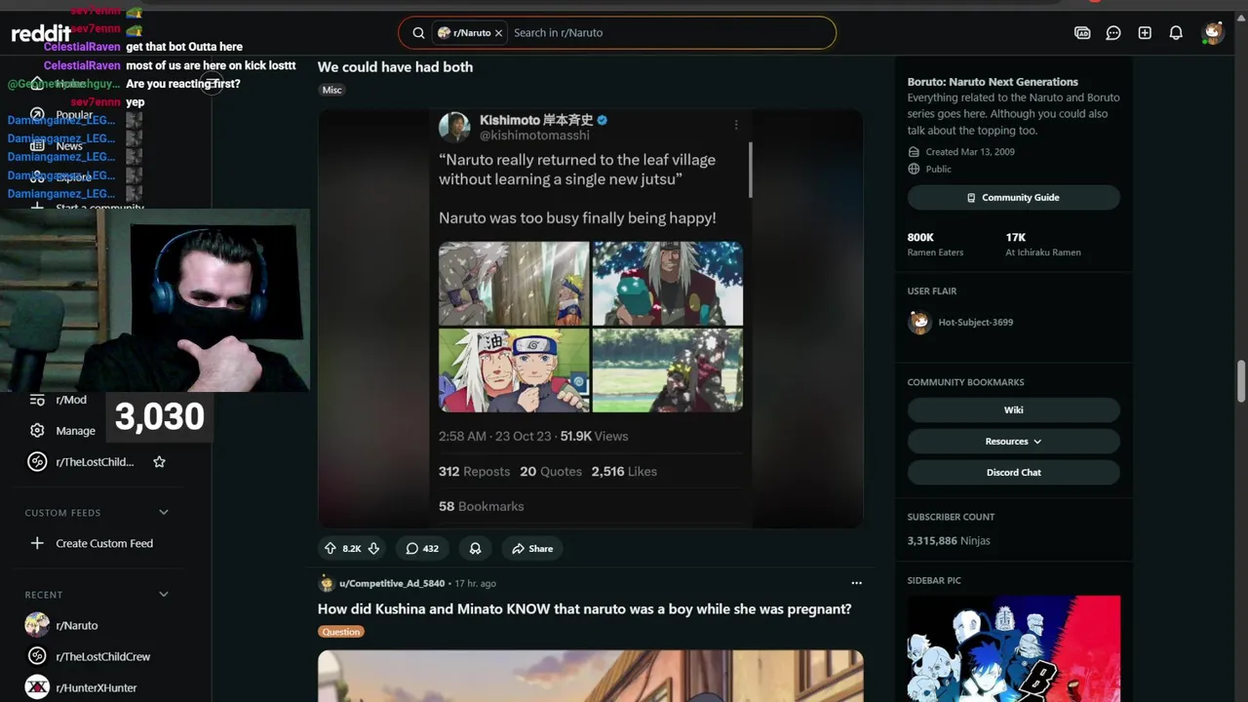Screen dimensions: 1248x702
Task: Click the create post plus icon
Action: [1145, 32]
